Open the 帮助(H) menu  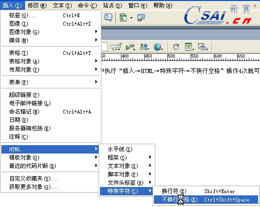pyautogui.click(x=163, y=6)
